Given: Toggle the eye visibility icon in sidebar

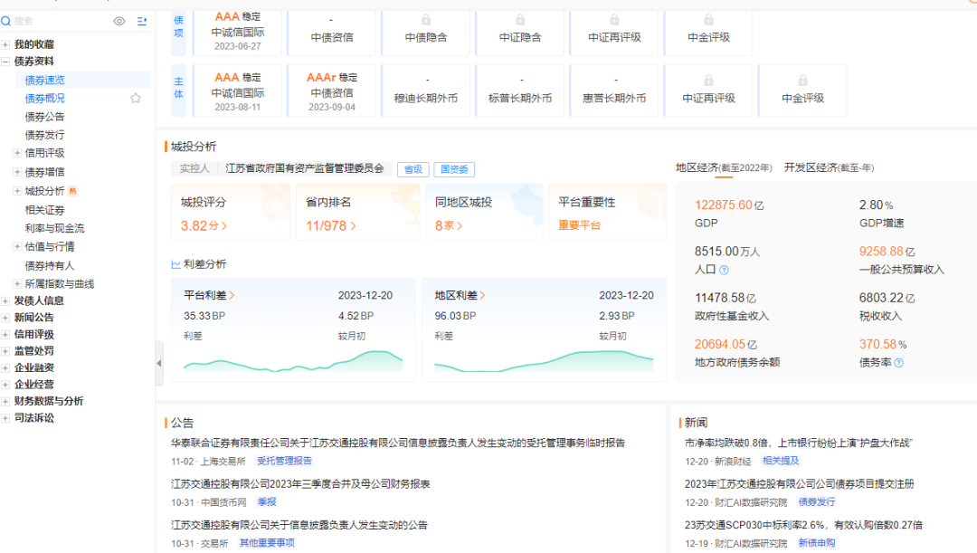Looking at the screenshot, I should pos(119,21).
